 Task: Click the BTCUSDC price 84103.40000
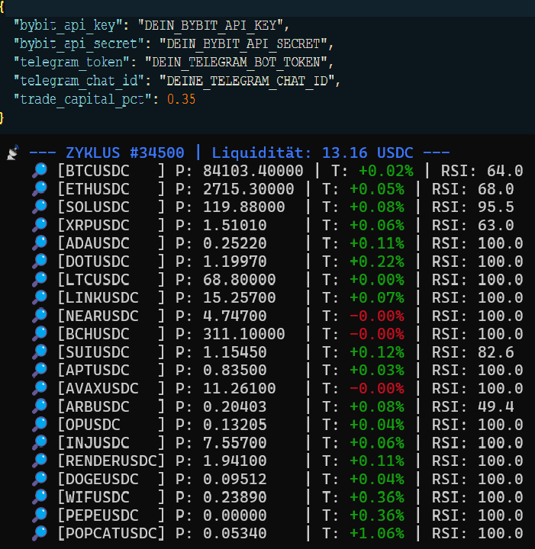click(253, 171)
